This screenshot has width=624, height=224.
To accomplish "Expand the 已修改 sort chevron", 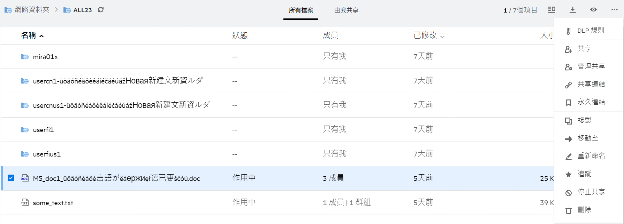I will pos(442,37).
